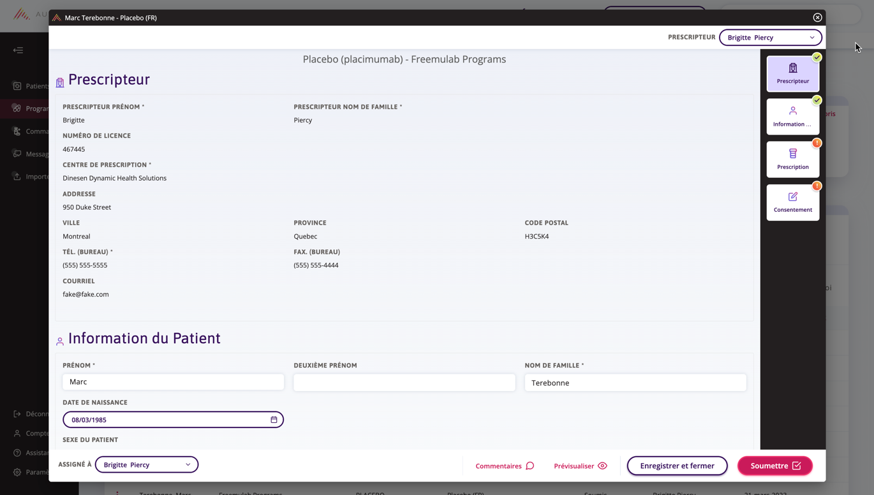The height and width of the screenshot is (495, 874).
Task: Click the Déconnexion icon in sidebar
Action: [17, 414]
